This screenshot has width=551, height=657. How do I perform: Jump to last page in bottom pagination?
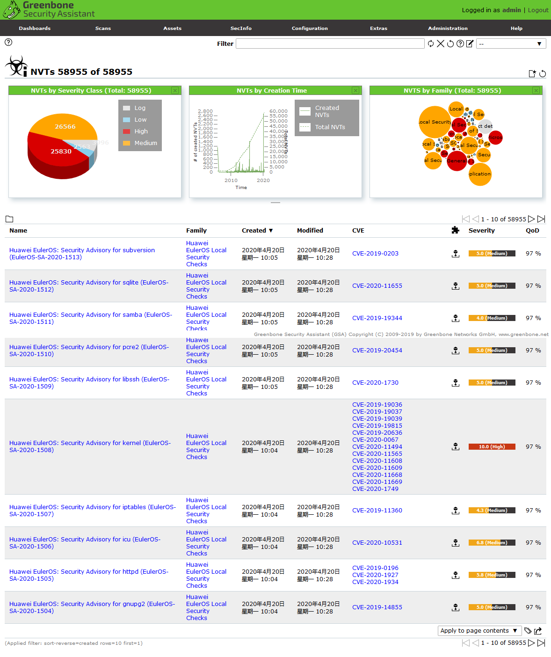click(541, 643)
